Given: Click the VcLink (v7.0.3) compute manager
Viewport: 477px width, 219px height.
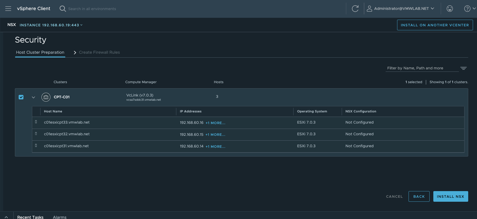Looking at the screenshot, I should (140, 95).
